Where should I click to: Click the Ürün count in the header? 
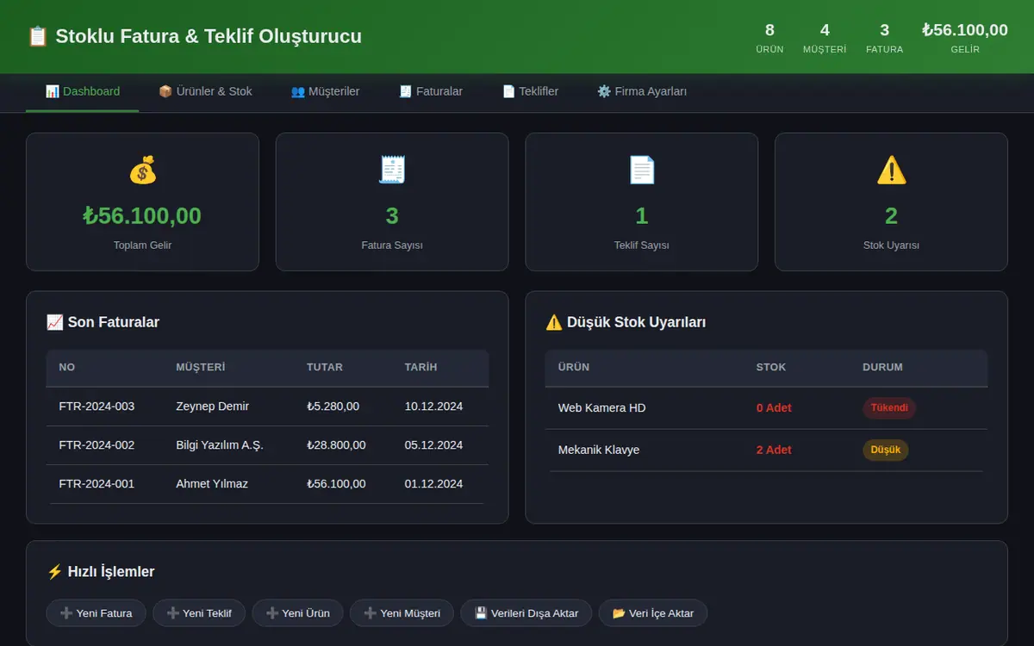[769, 38]
